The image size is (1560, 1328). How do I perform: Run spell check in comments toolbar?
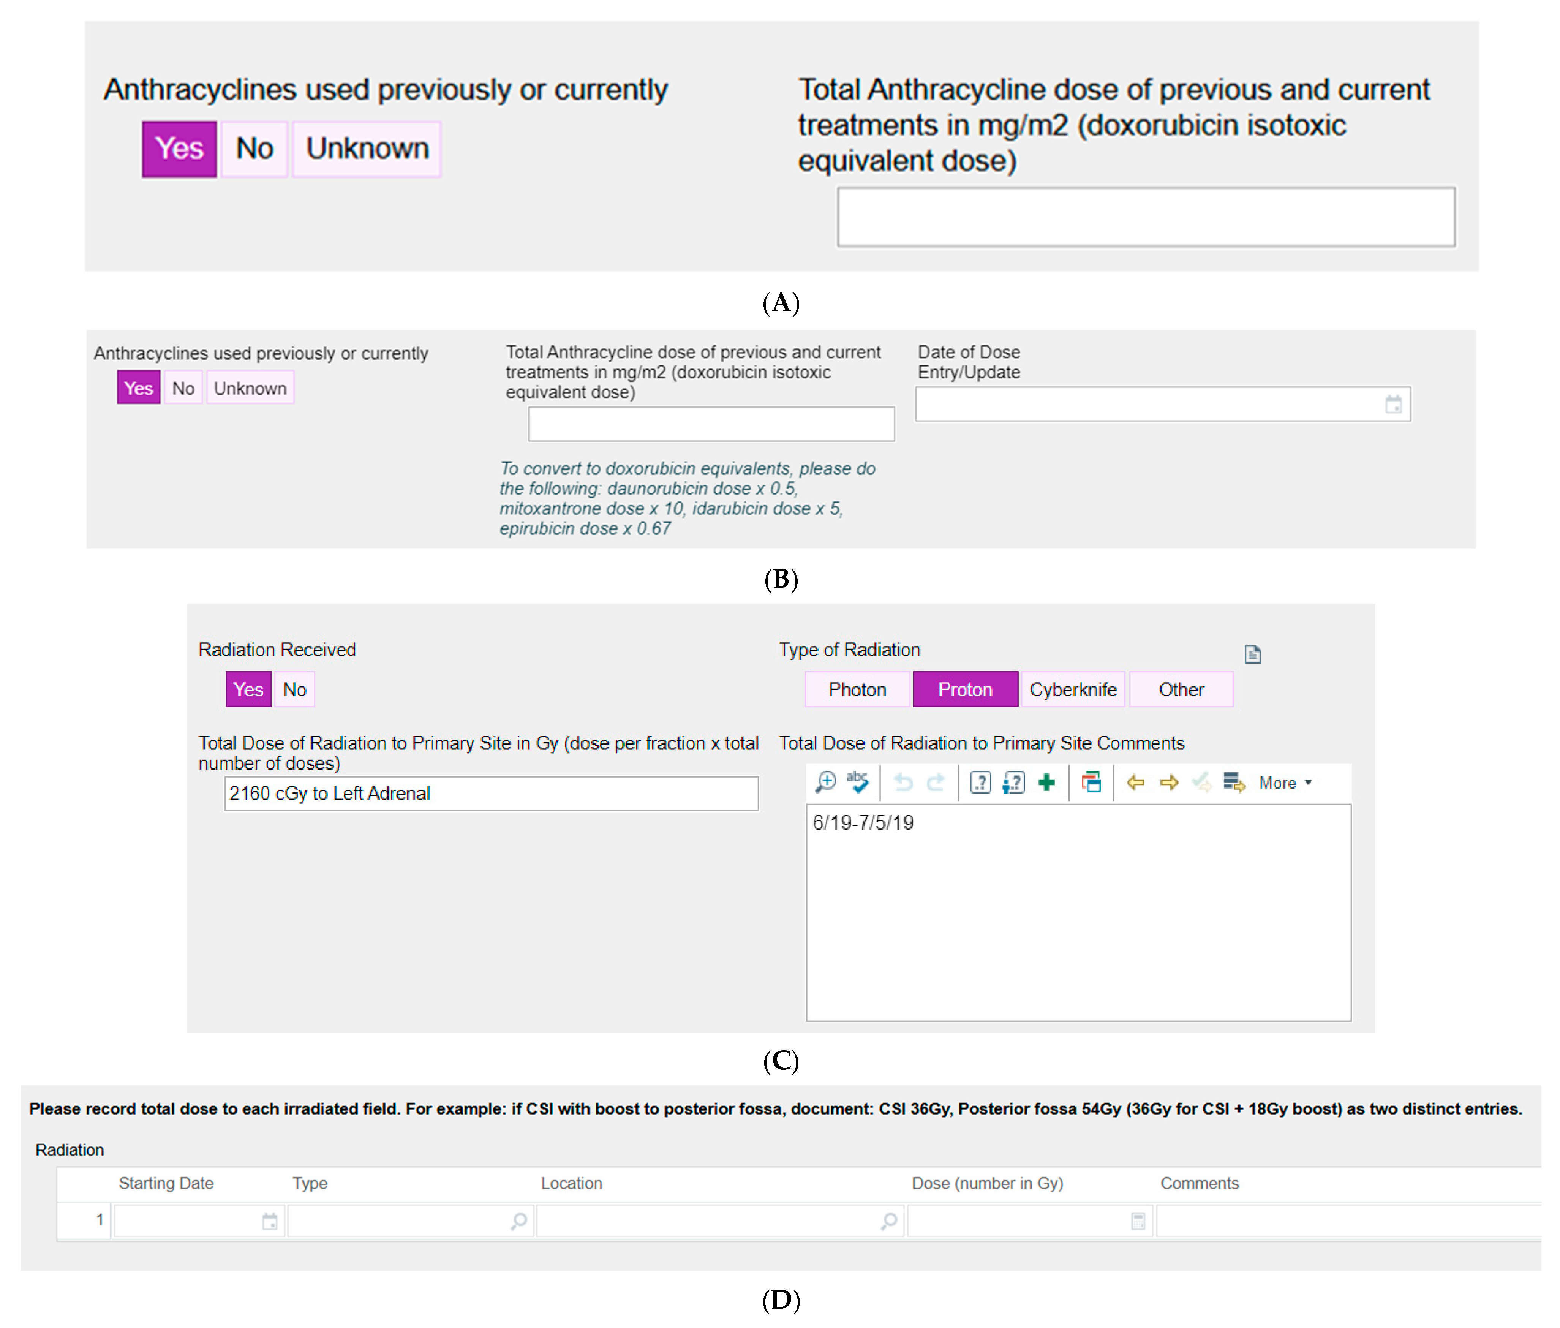pyautogui.click(x=858, y=782)
